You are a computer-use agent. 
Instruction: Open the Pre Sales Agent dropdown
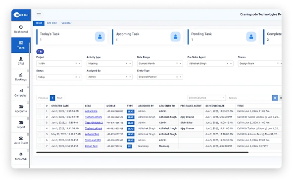click(x=210, y=64)
